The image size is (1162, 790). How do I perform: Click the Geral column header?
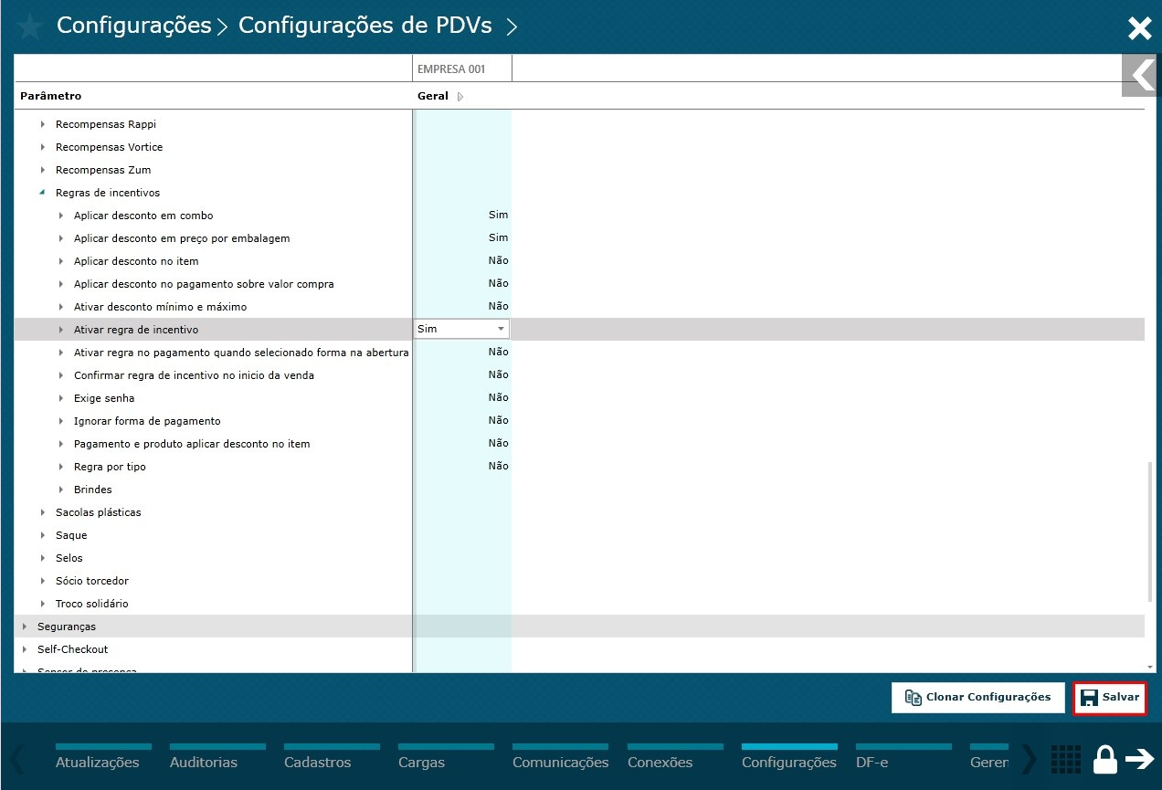pyautogui.click(x=433, y=96)
